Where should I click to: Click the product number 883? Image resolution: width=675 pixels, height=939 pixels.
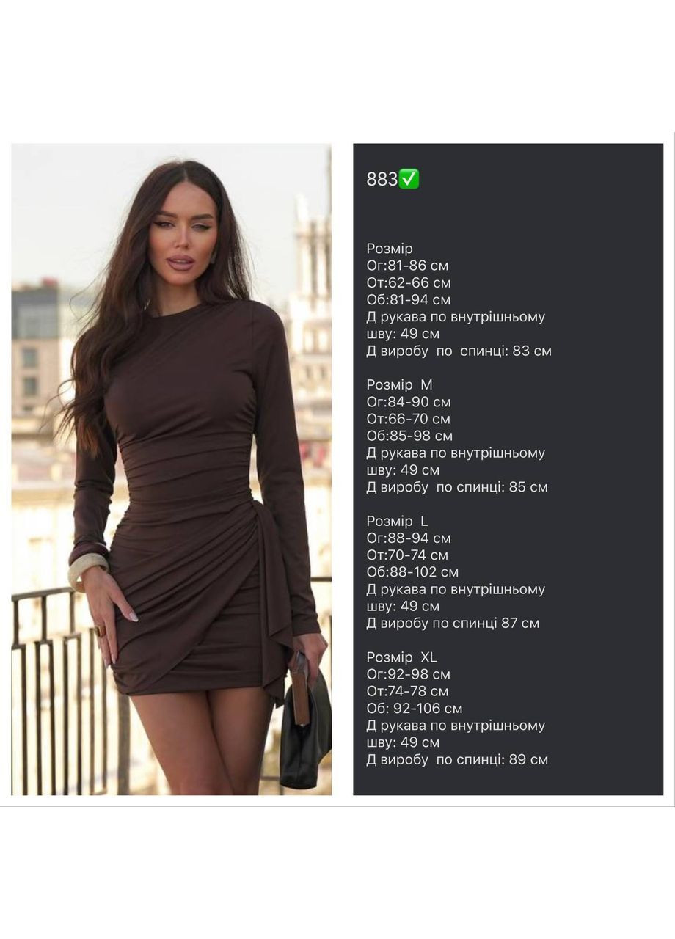(382, 180)
